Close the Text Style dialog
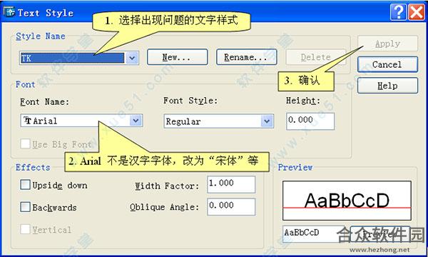The image size is (428, 257). (417, 12)
